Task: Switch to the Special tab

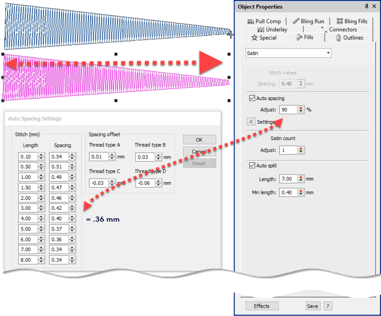Action: 264,38
